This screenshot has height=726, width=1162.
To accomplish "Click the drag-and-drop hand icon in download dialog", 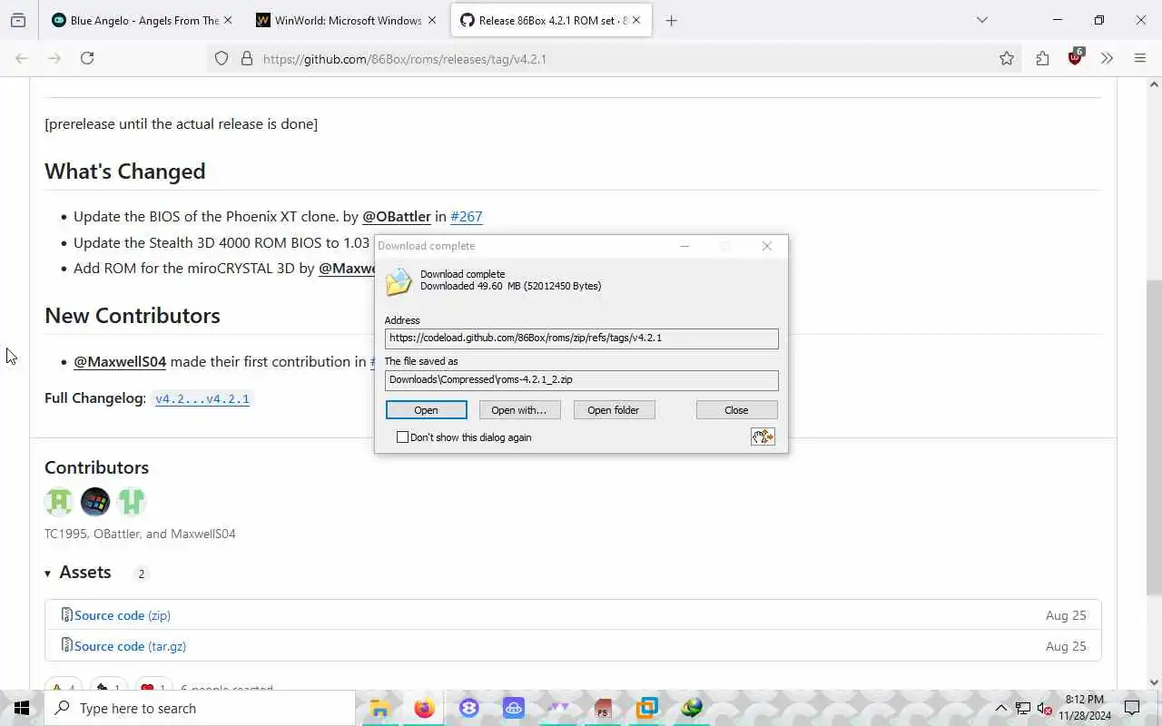I will pyautogui.click(x=763, y=437).
